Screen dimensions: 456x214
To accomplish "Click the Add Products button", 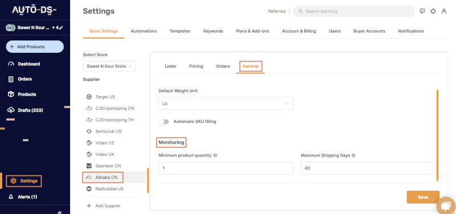I will pos(35,47).
